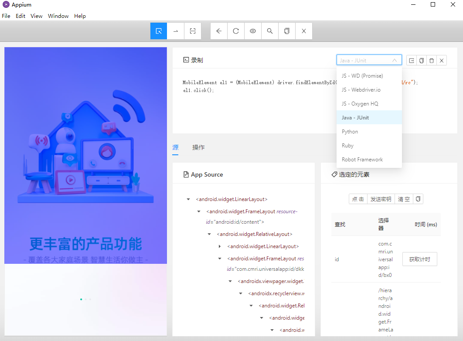Select root android.widget.LinearLayout tree row

pos(231,199)
